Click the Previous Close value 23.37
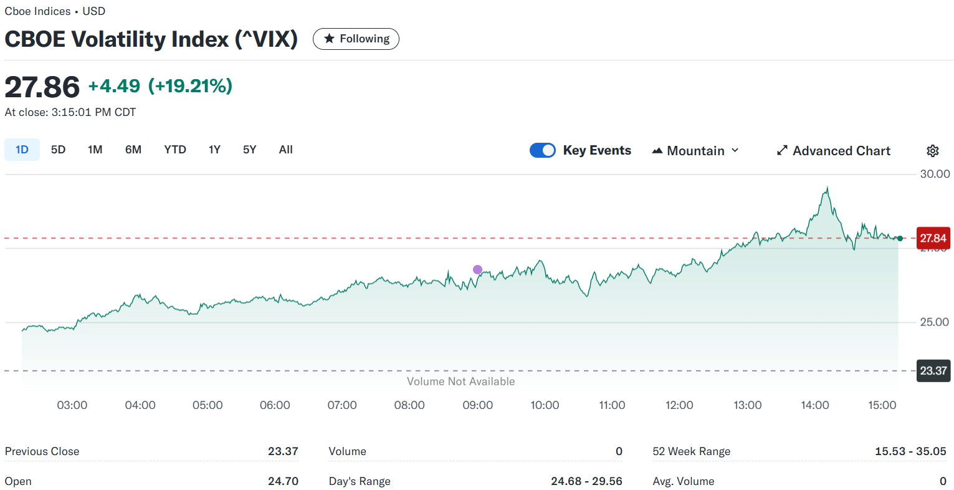The image size is (954, 490). click(x=284, y=451)
